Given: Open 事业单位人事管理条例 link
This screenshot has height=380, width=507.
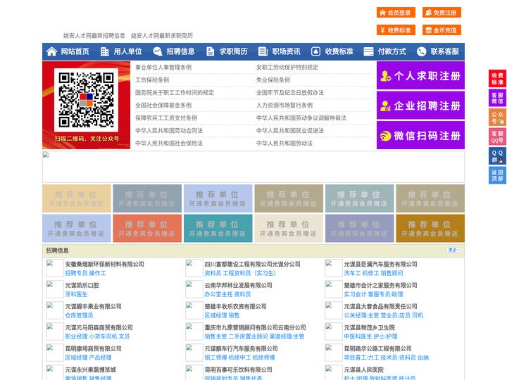Looking at the screenshot, I should pyautogui.click(x=163, y=68).
